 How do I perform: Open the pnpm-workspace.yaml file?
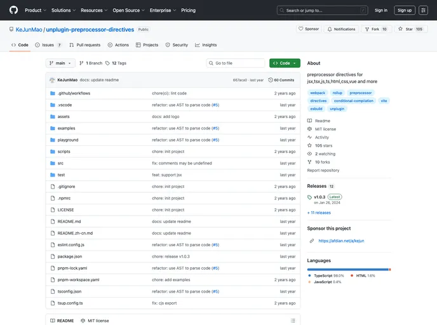[78, 279]
